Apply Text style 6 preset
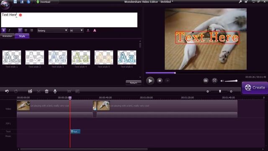Viewport: 268px width, 151px height. pos(127,57)
